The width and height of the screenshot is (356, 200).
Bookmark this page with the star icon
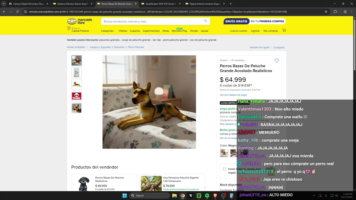pos(326,12)
